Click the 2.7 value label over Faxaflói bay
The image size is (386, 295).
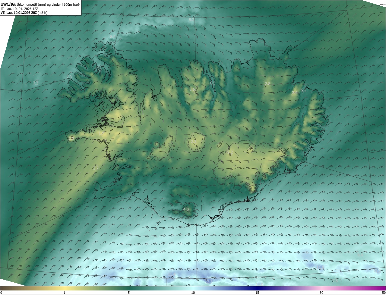tap(96, 168)
